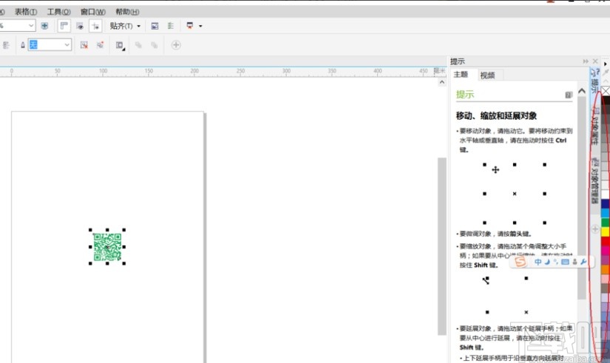
Task: Select the orange palette swatch
Action: tap(606, 269)
